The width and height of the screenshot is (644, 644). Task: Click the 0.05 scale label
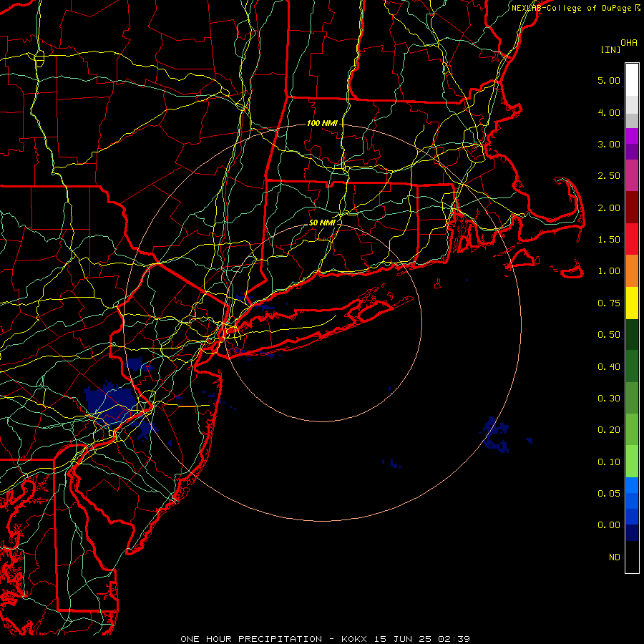tap(609, 493)
